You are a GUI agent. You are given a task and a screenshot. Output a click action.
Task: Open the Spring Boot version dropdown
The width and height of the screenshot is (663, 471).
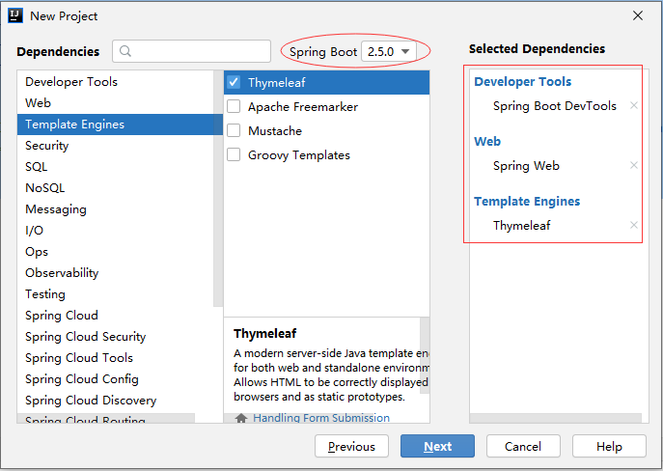click(389, 51)
